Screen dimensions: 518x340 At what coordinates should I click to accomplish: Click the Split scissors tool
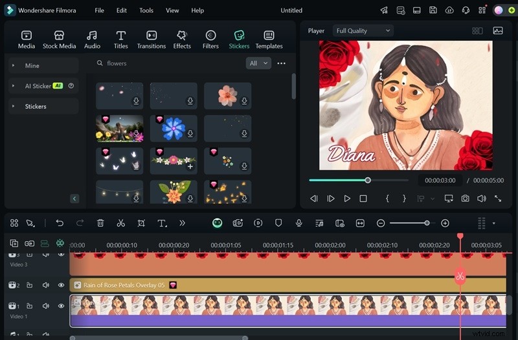coord(121,223)
